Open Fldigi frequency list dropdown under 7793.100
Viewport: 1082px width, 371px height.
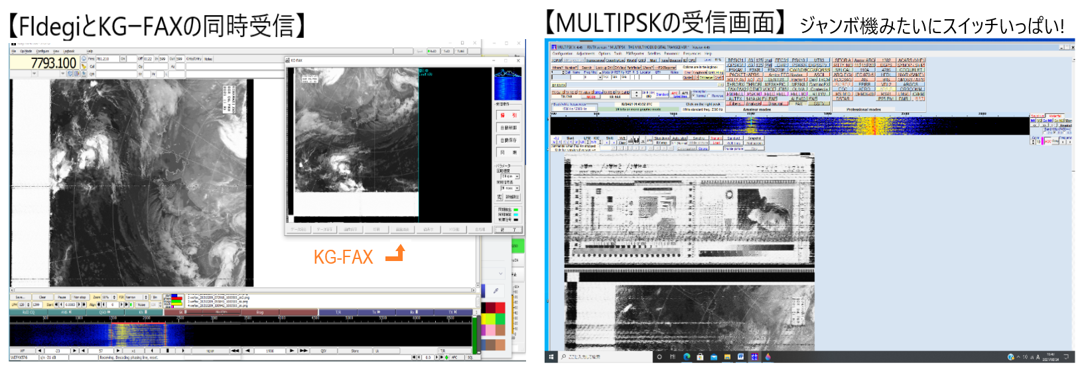34,74
